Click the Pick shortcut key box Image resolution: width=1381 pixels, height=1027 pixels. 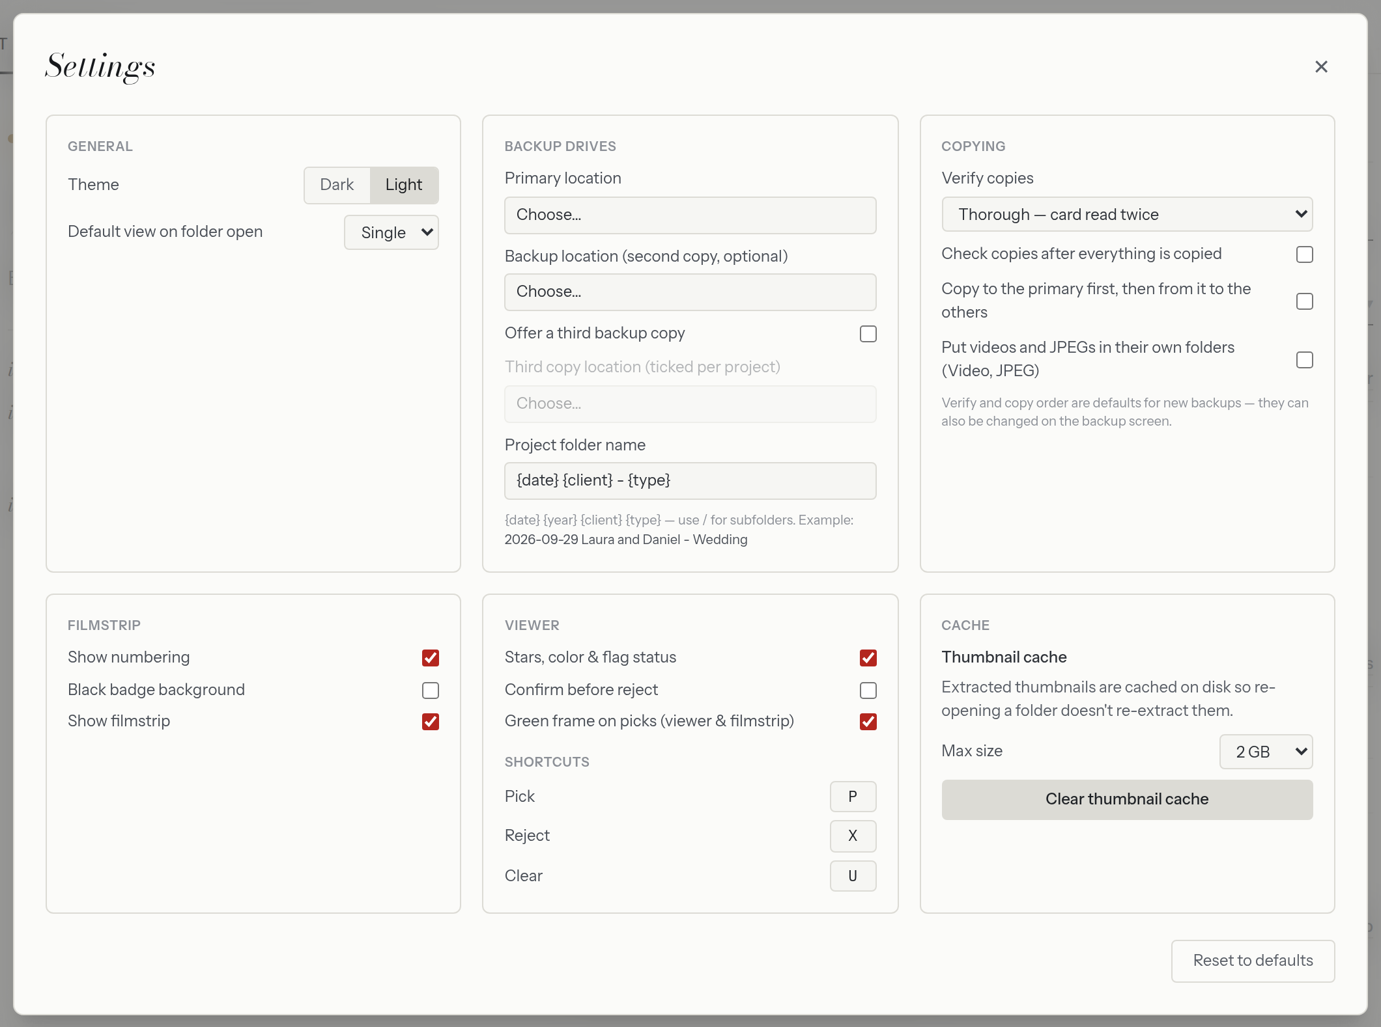click(853, 797)
